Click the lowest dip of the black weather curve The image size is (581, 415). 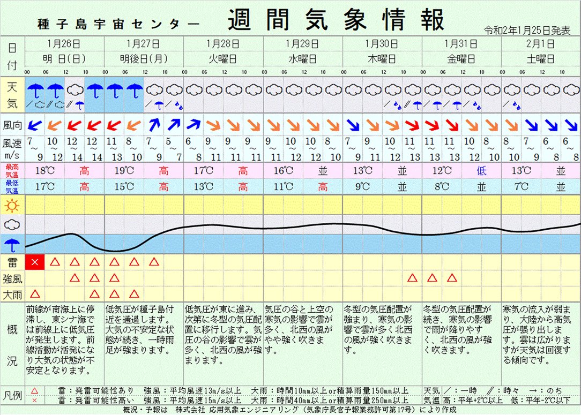click(x=114, y=251)
